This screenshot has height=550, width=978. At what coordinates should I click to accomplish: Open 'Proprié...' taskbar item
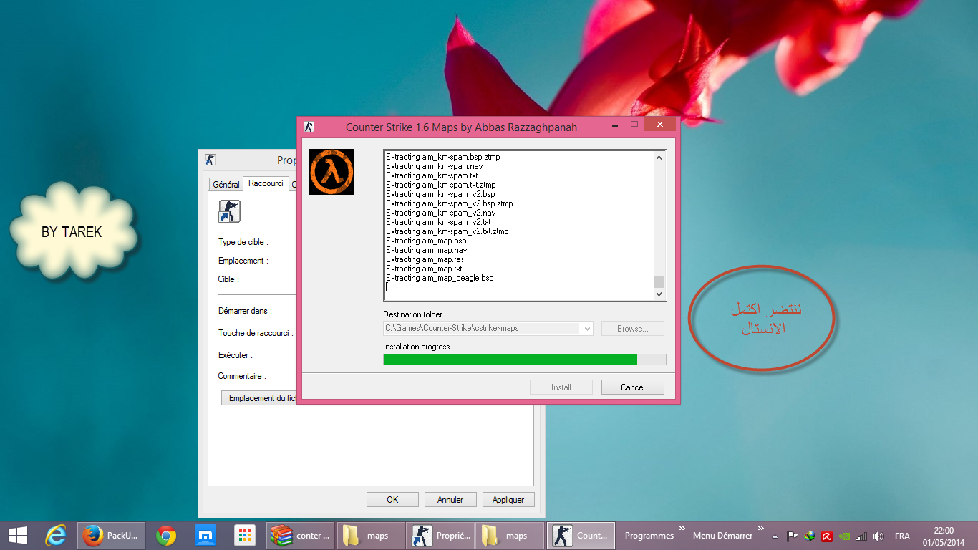click(x=440, y=535)
